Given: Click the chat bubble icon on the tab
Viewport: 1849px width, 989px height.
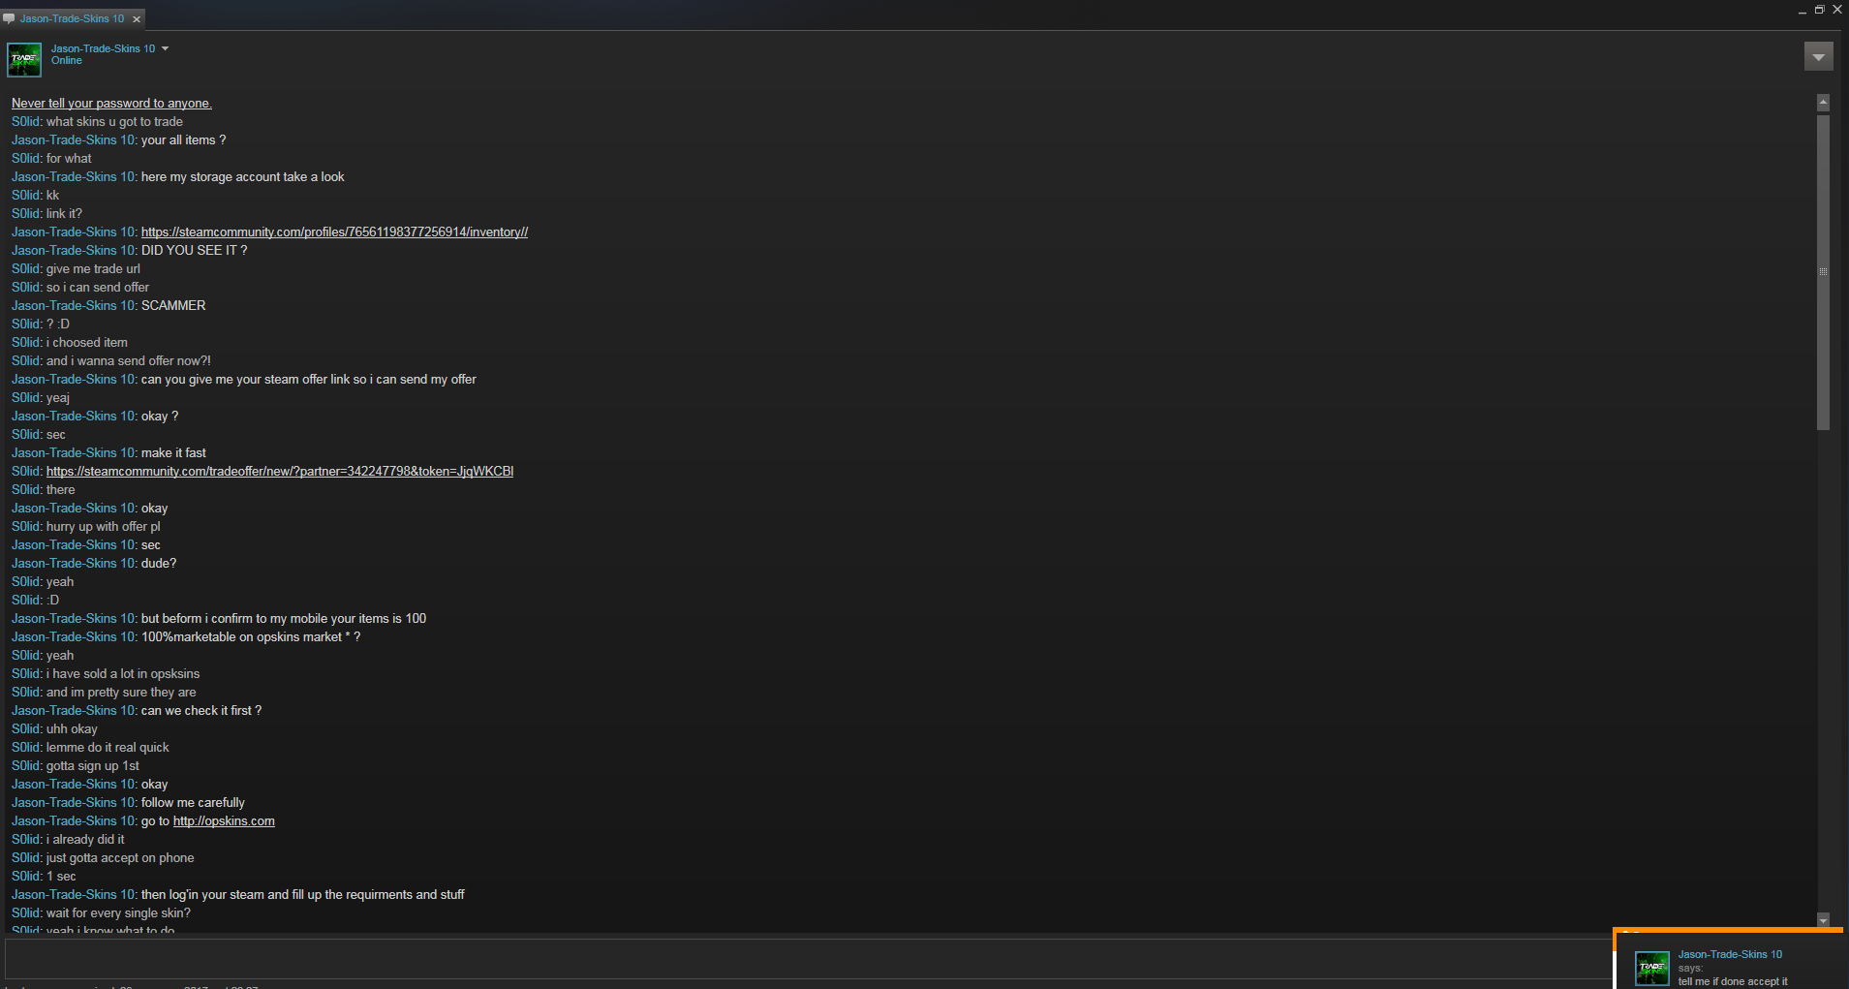Looking at the screenshot, I should (9, 18).
